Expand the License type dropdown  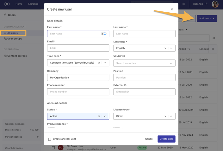[x=171, y=116]
